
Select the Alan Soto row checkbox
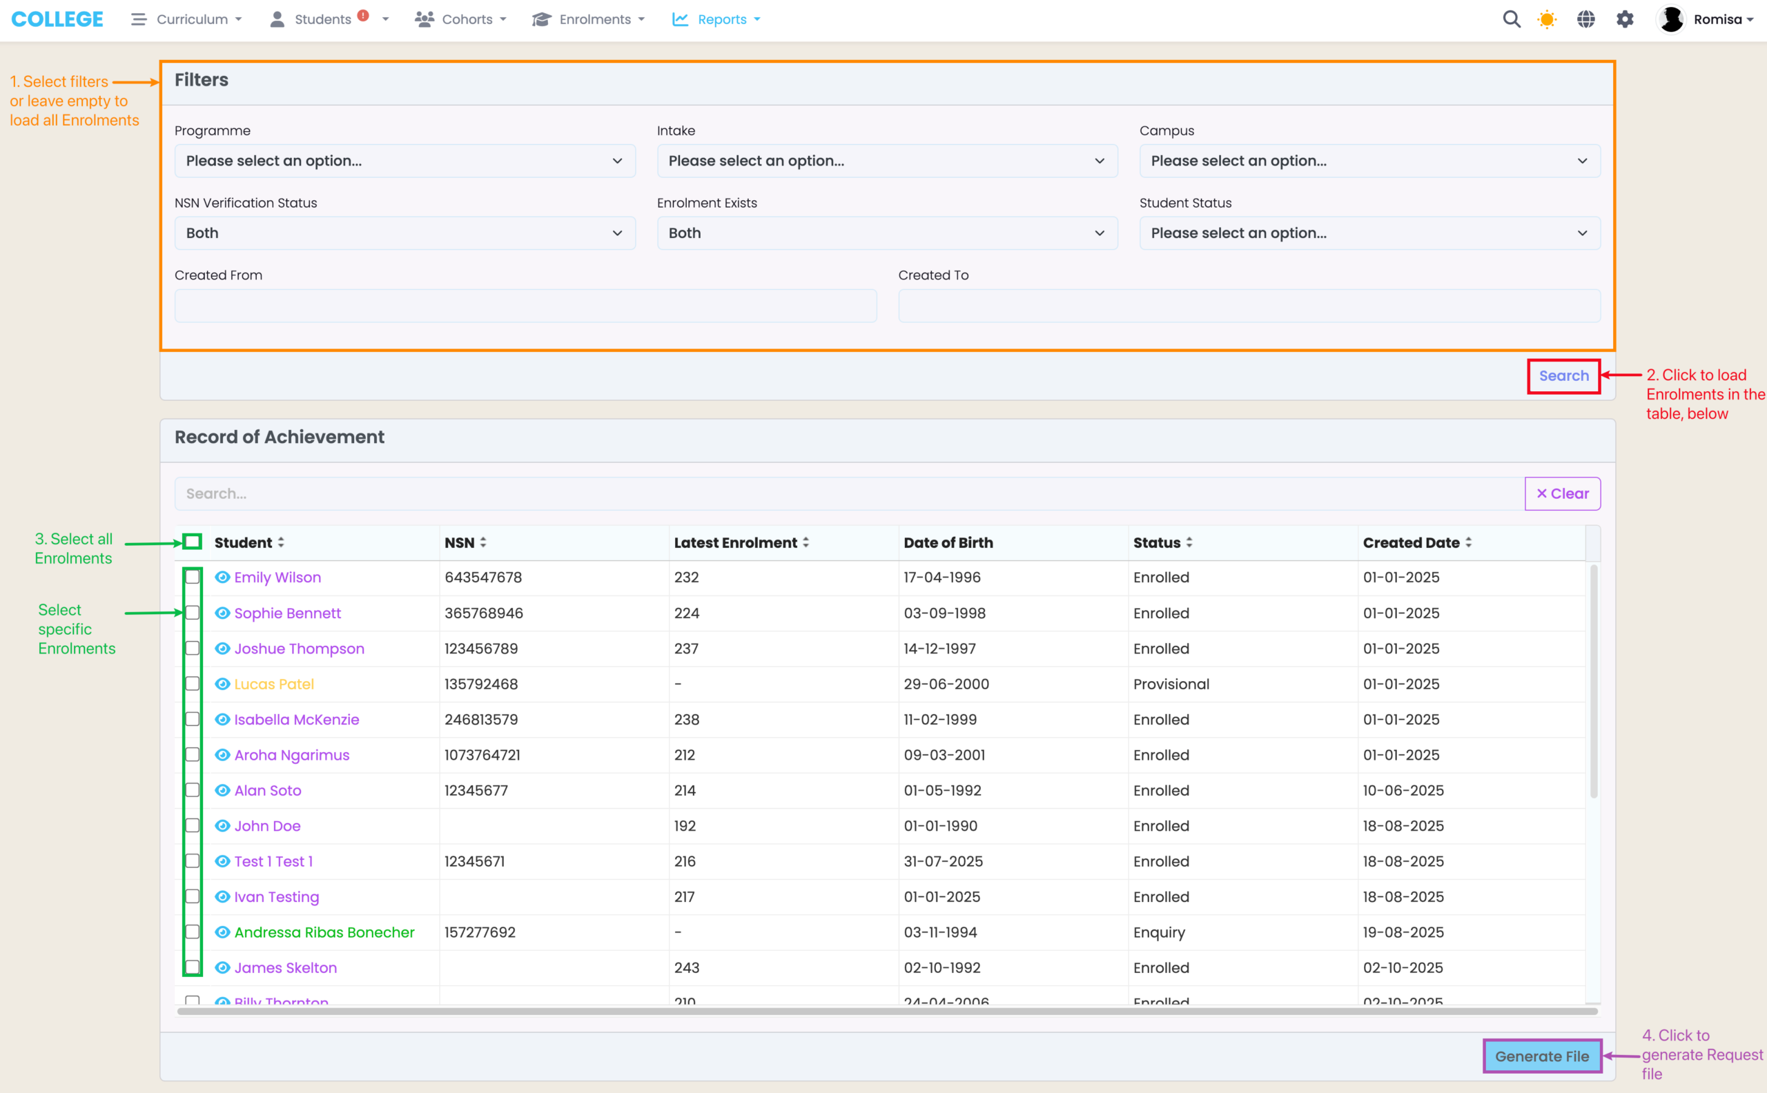click(193, 790)
